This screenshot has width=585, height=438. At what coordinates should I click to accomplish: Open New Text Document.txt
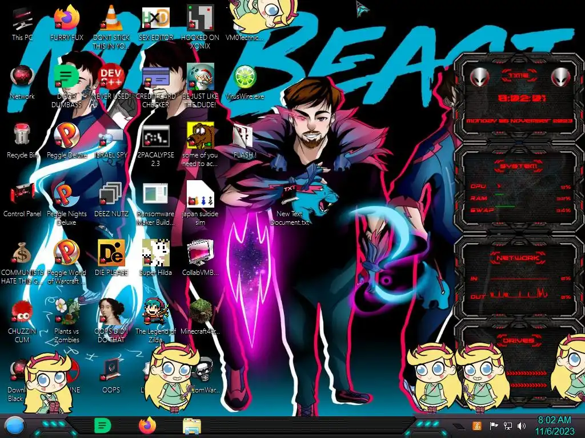tap(289, 204)
